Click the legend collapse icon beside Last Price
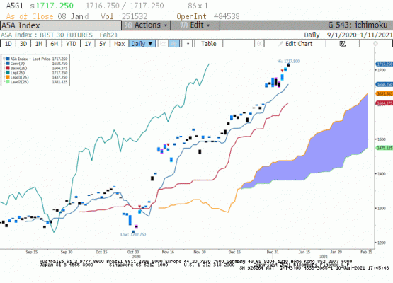The image size is (393, 283). point(4,59)
